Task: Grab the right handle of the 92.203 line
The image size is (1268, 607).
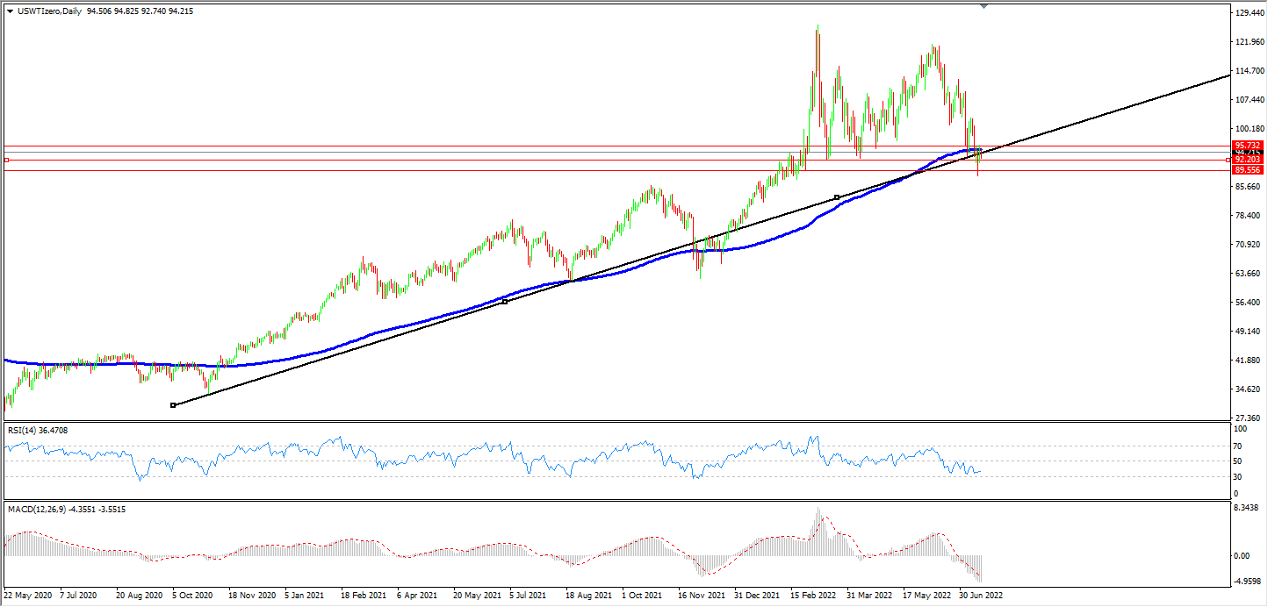Action: [1226, 160]
